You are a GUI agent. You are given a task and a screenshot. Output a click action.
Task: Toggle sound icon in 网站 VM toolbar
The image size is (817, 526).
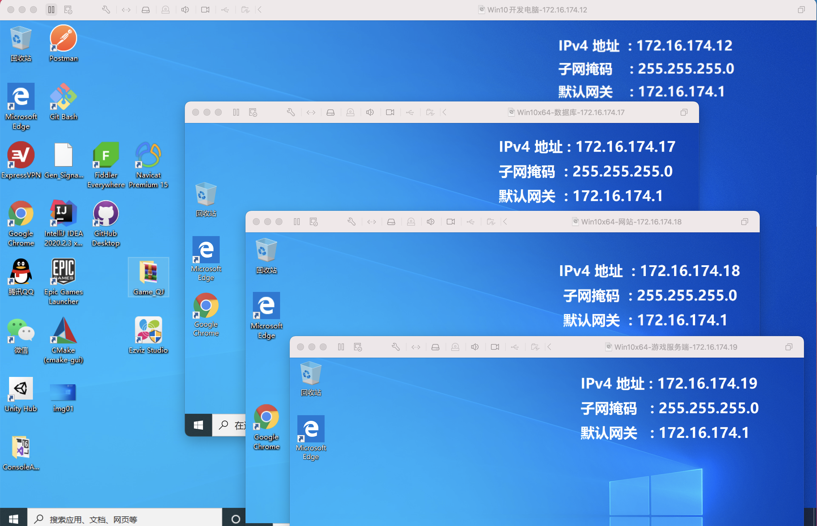coord(431,222)
